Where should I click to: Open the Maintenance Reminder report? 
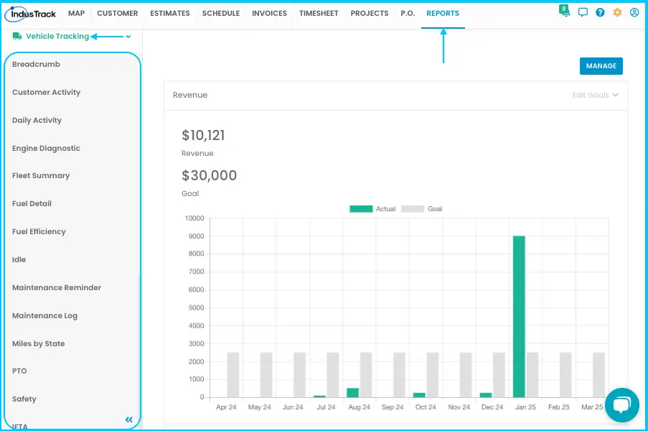(x=57, y=287)
